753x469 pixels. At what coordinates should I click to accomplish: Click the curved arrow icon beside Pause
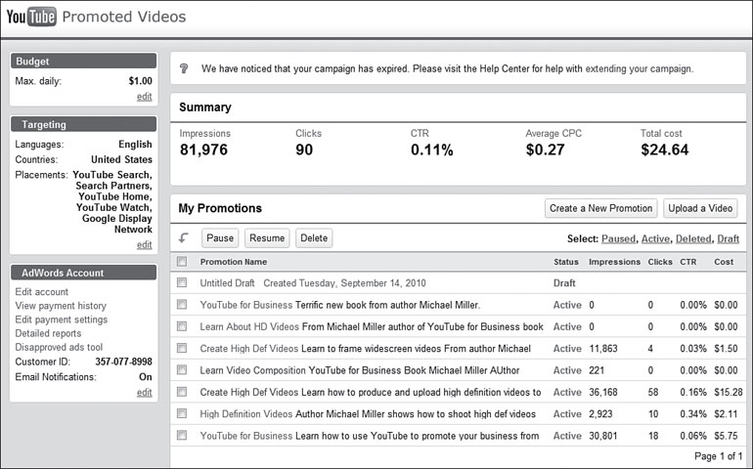tap(184, 237)
